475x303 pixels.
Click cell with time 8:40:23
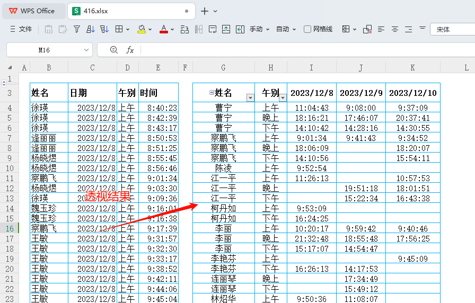click(x=159, y=108)
